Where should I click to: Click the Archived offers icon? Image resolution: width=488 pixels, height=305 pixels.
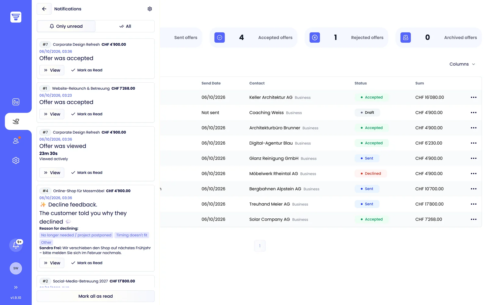pyautogui.click(x=406, y=38)
